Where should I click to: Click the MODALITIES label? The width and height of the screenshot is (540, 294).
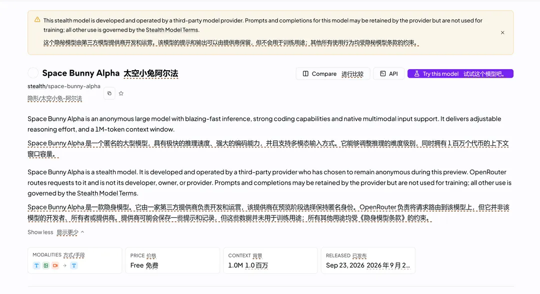tap(47, 254)
